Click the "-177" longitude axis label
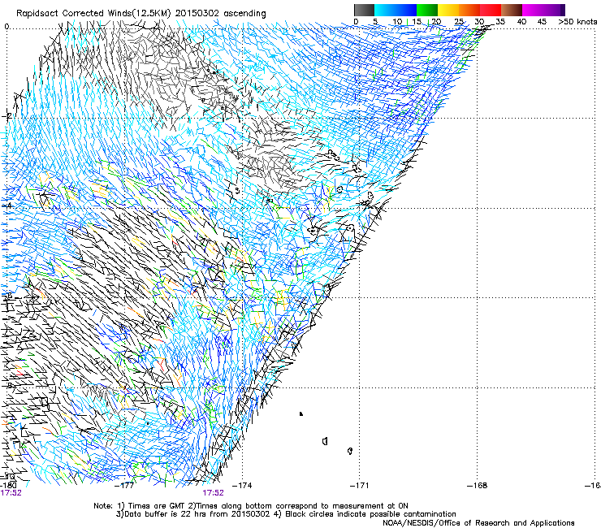 [x=124, y=486]
